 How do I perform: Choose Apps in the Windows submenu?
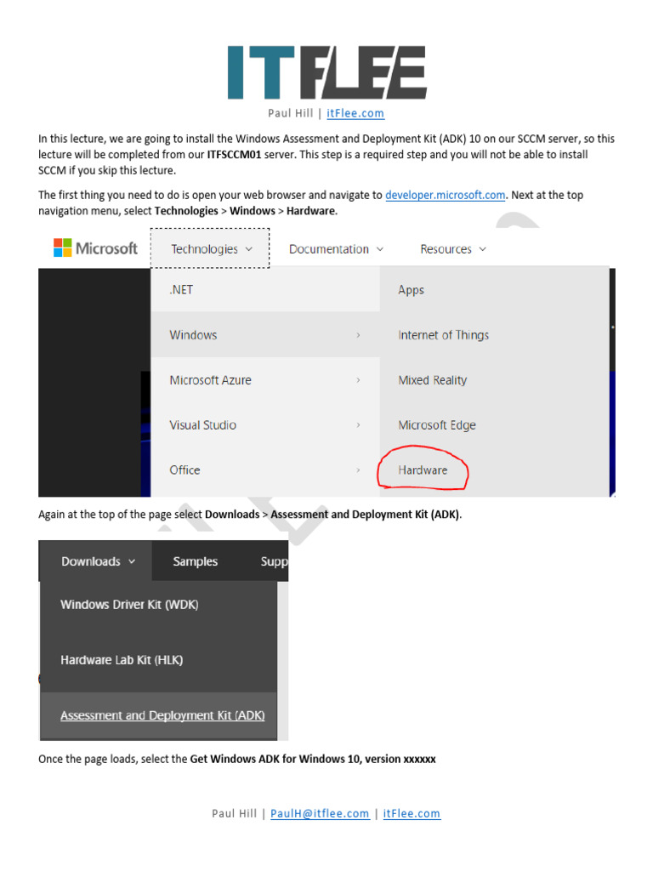411,290
